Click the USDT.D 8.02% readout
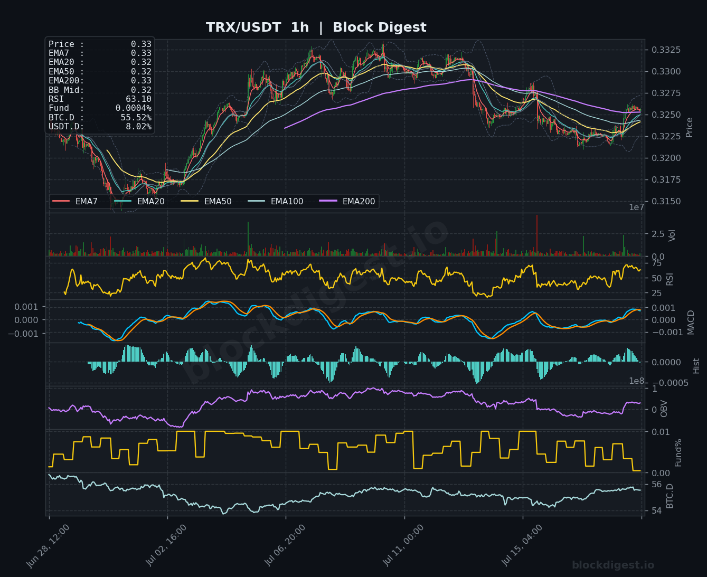This screenshot has height=577, width=707. pos(100,127)
